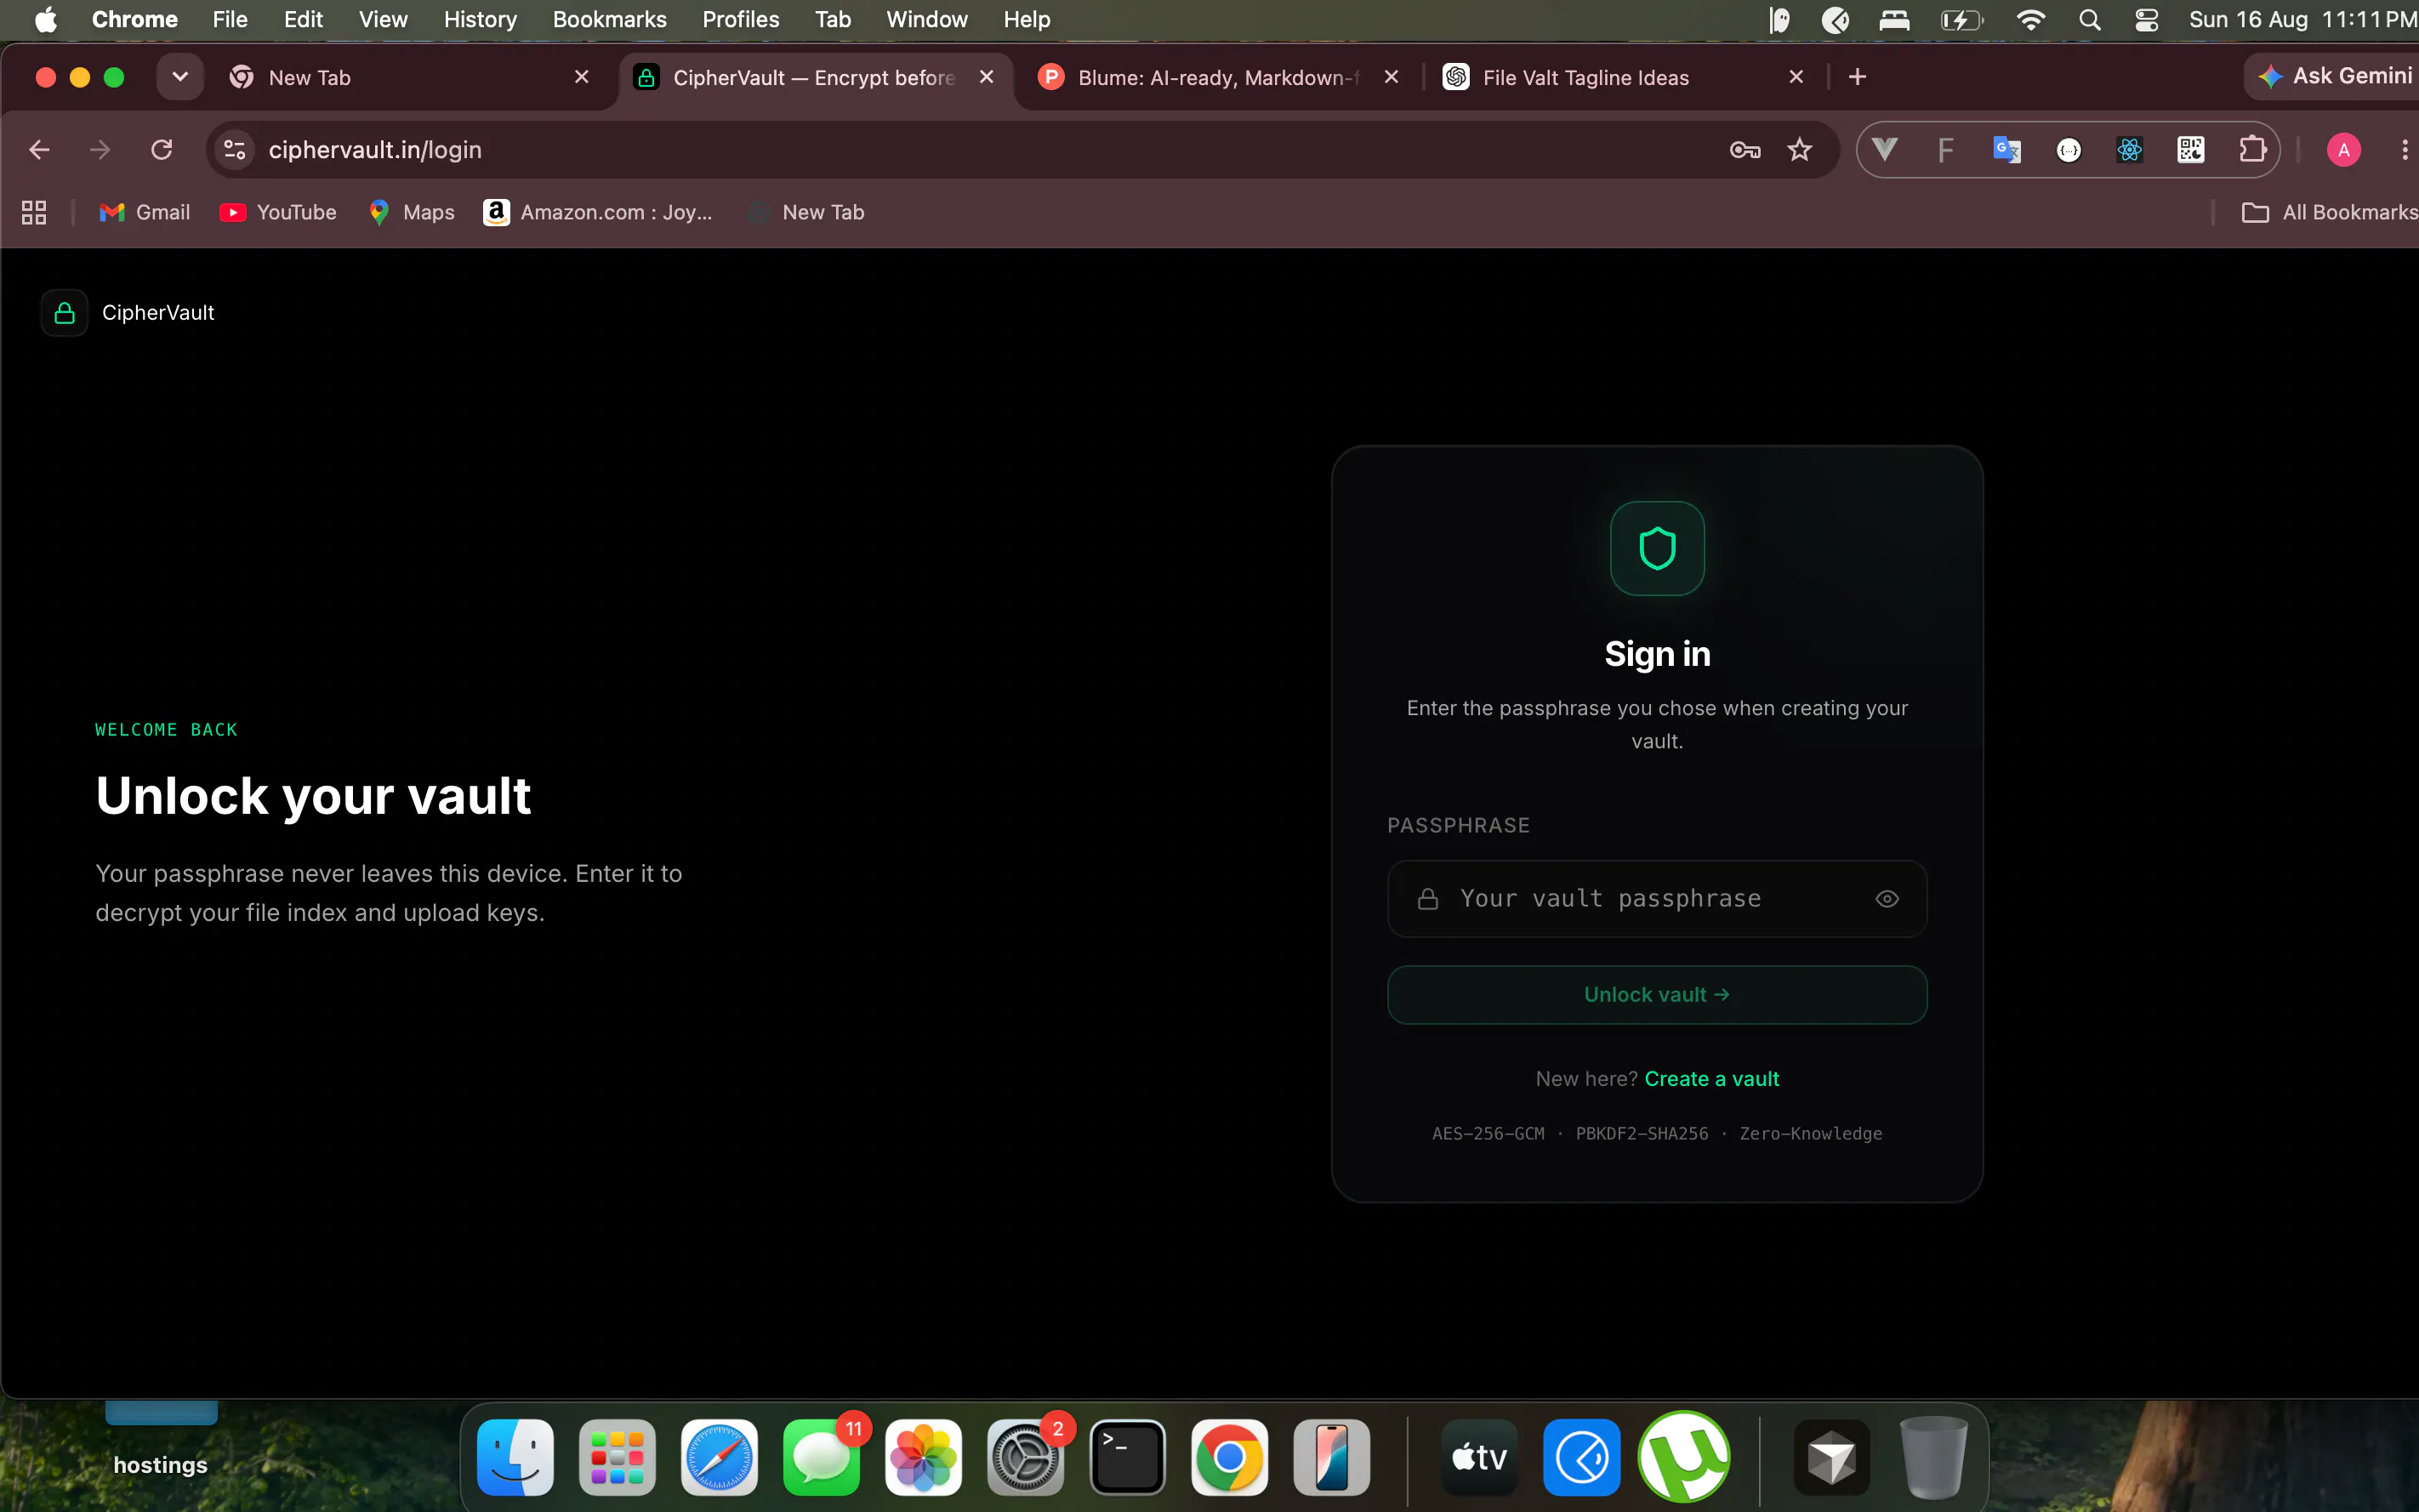This screenshot has width=2419, height=1512.
Task: Open the apps grid in bookmarks bar
Action: point(34,212)
